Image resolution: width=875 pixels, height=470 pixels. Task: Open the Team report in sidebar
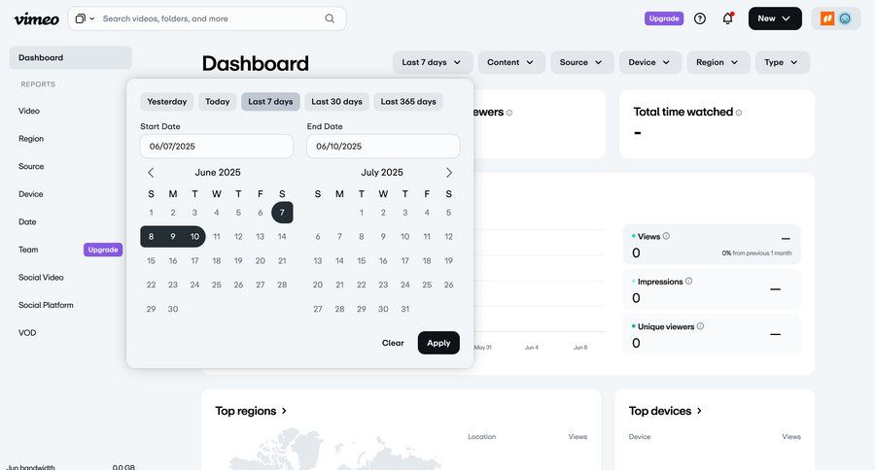pos(28,250)
